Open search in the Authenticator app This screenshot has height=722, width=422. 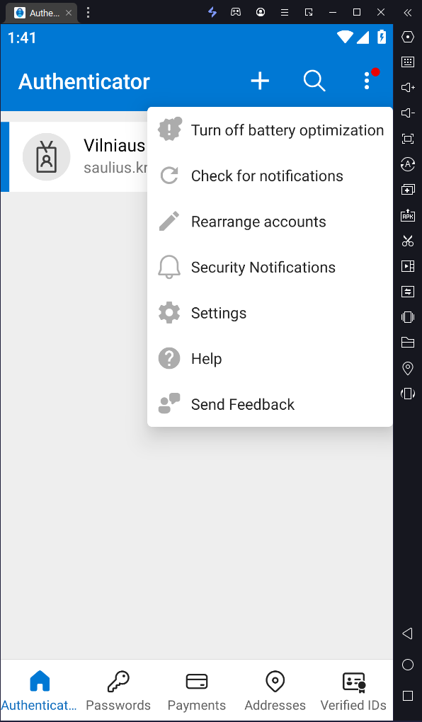tap(314, 81)
